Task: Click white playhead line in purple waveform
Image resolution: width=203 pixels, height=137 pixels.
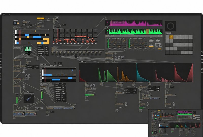Action: coord(112,23)
